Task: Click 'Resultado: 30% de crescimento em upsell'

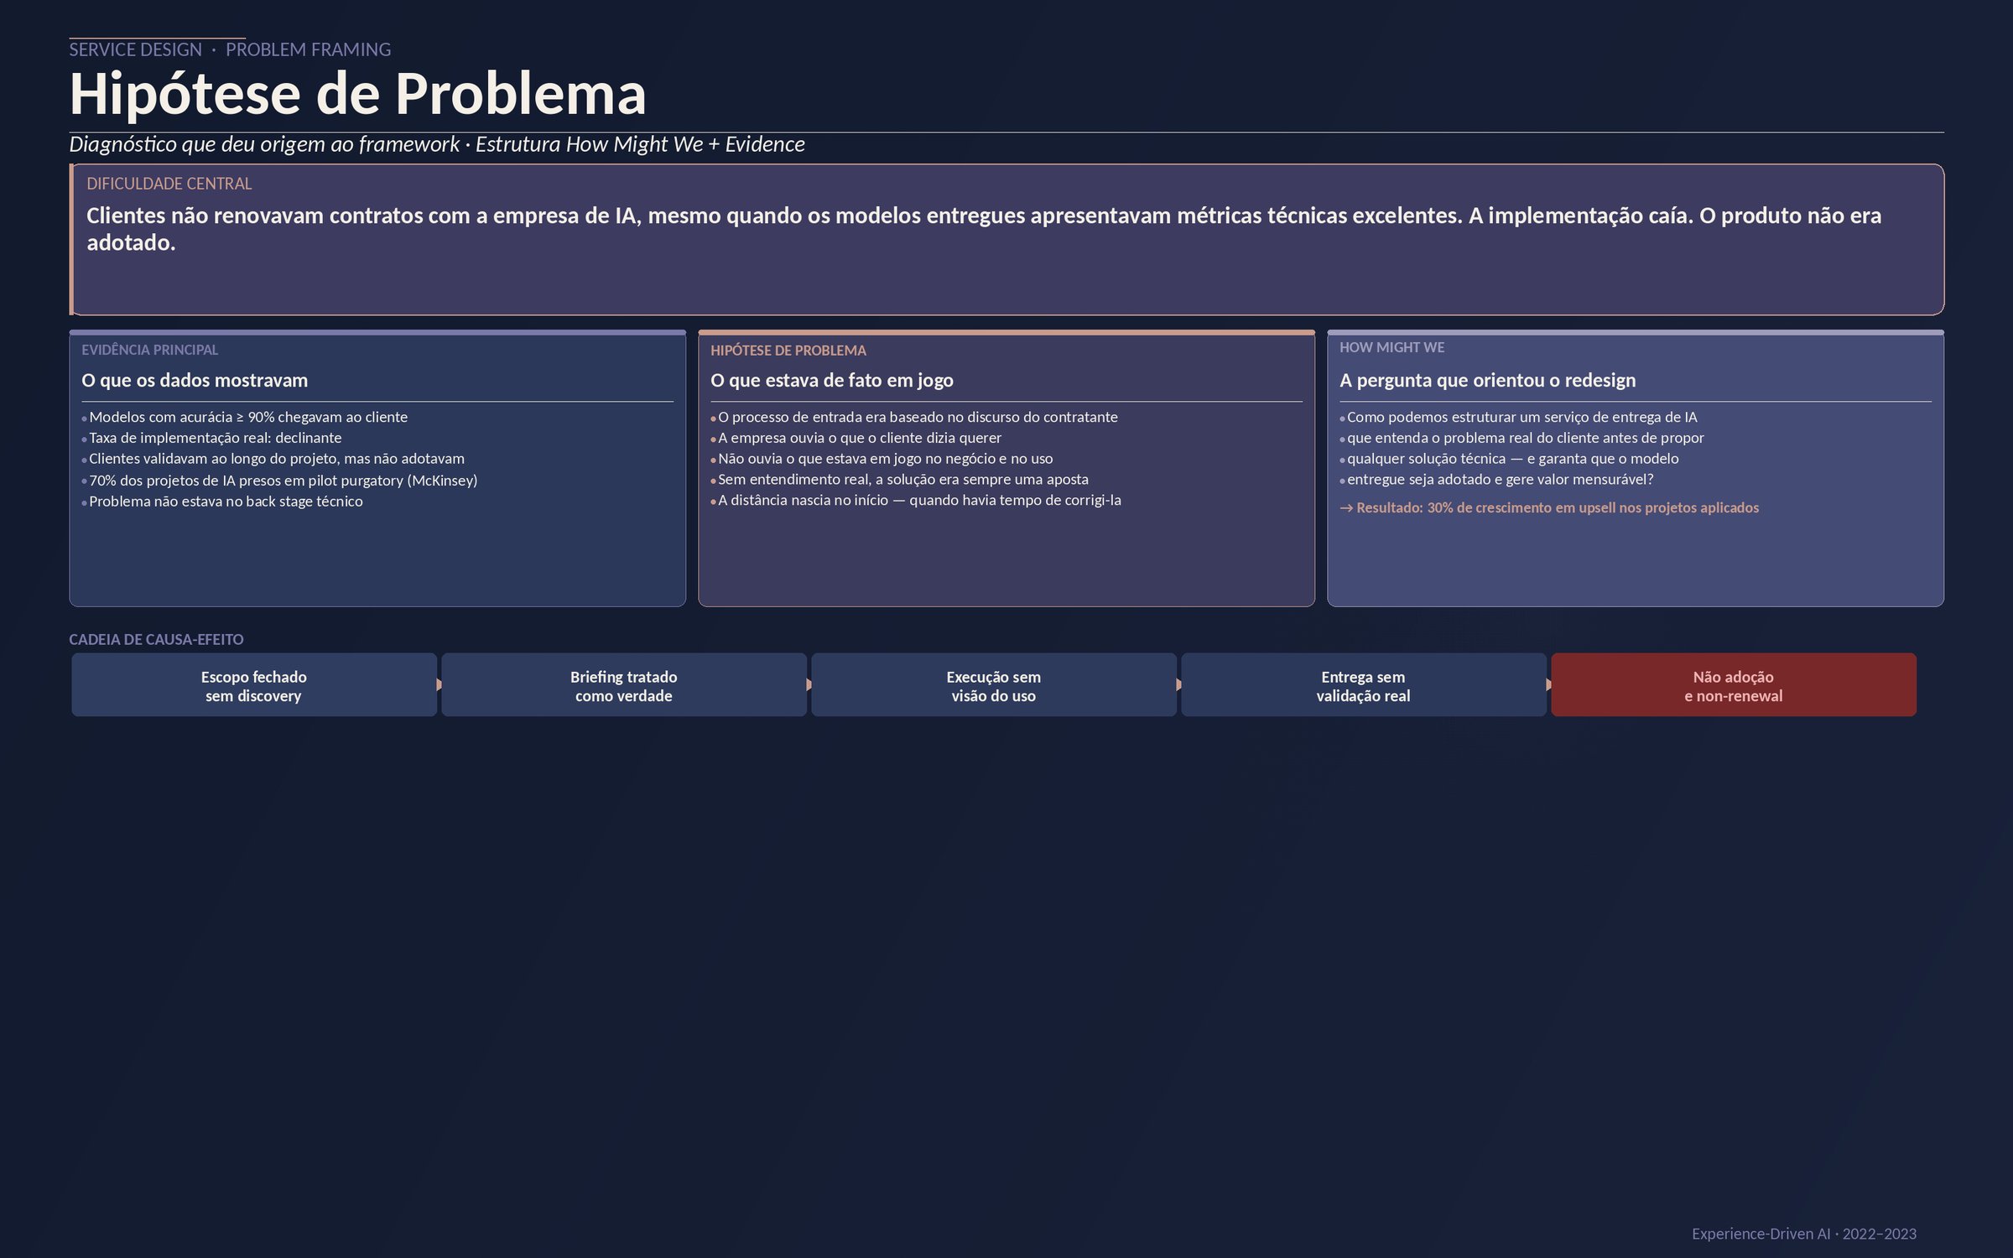Action: coord(1549,507)
